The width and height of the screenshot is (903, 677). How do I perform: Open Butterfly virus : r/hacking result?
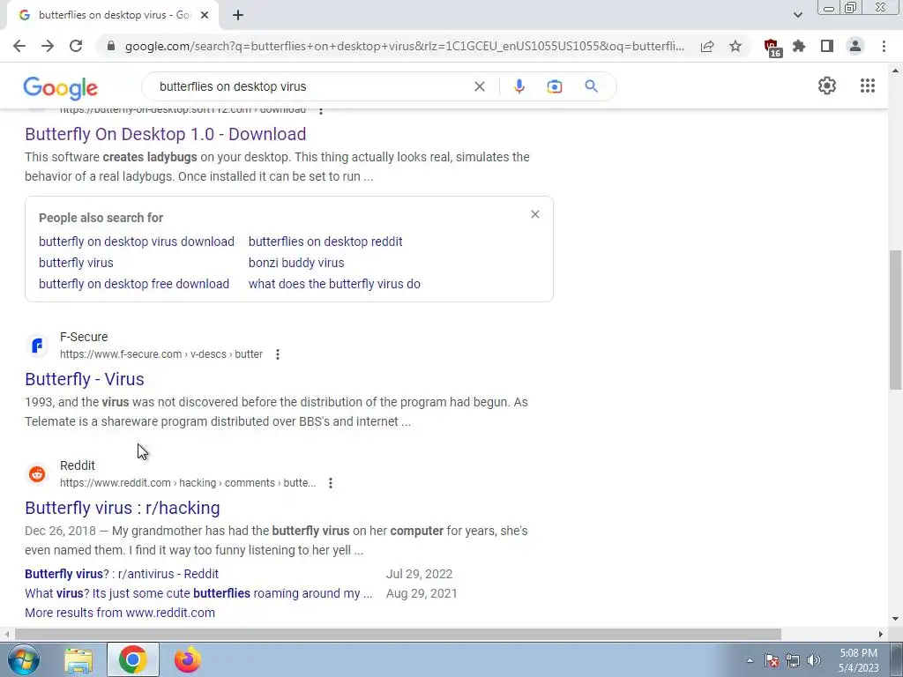coord(122,508)
